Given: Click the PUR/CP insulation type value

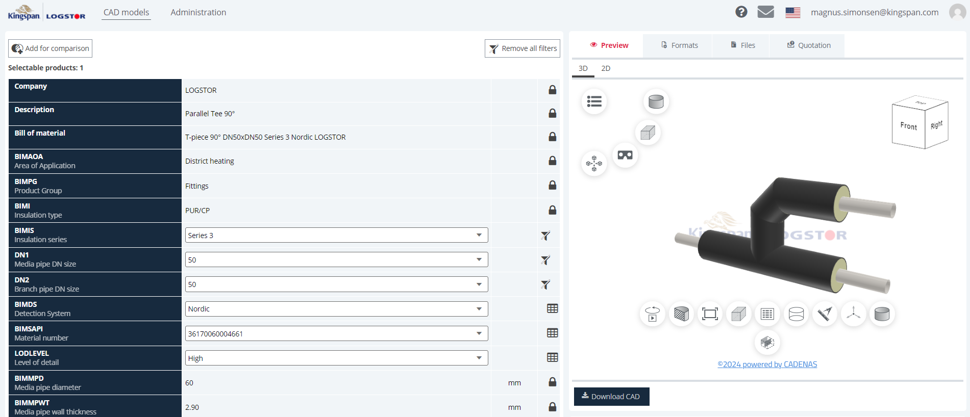Looking at the screenshot, I should click(x=197, y=211).
